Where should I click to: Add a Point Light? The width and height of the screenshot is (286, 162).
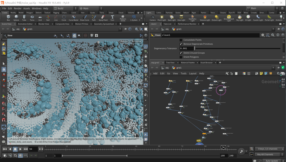[x=162, y=18]
